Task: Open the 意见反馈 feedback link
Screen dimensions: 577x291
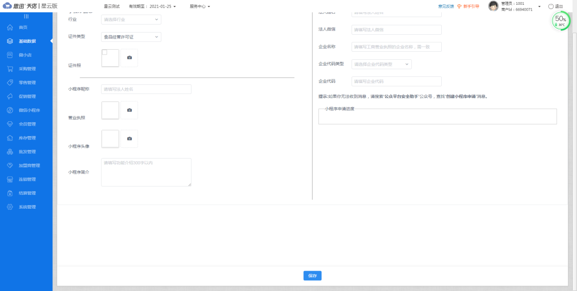Action: 446,6
